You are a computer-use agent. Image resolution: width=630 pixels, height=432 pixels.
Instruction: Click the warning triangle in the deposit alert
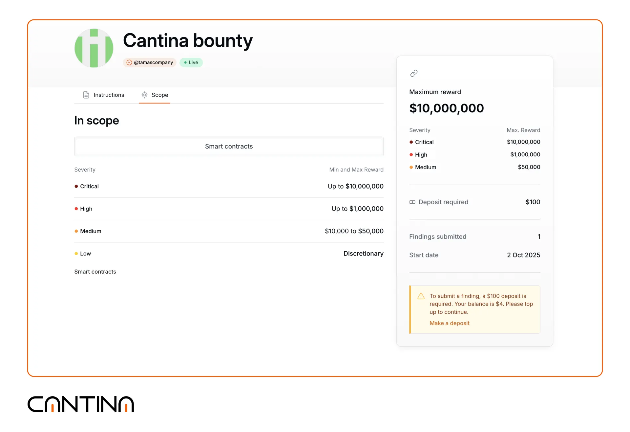click(421, 296)
